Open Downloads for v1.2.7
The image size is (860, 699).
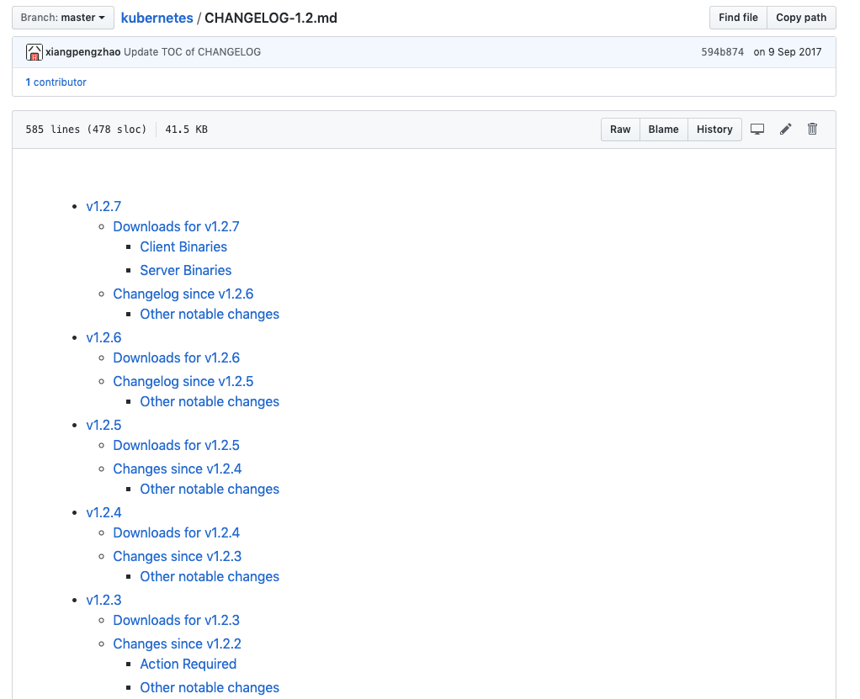176,226
